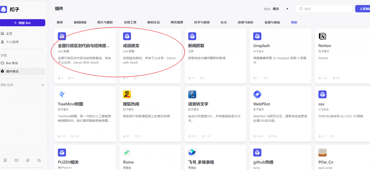
Task: Click the 创建 Bot button
Action: point(23,23)
